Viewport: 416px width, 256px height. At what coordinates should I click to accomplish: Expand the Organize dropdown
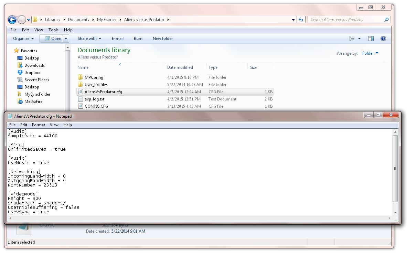click(x=23, y=39)
